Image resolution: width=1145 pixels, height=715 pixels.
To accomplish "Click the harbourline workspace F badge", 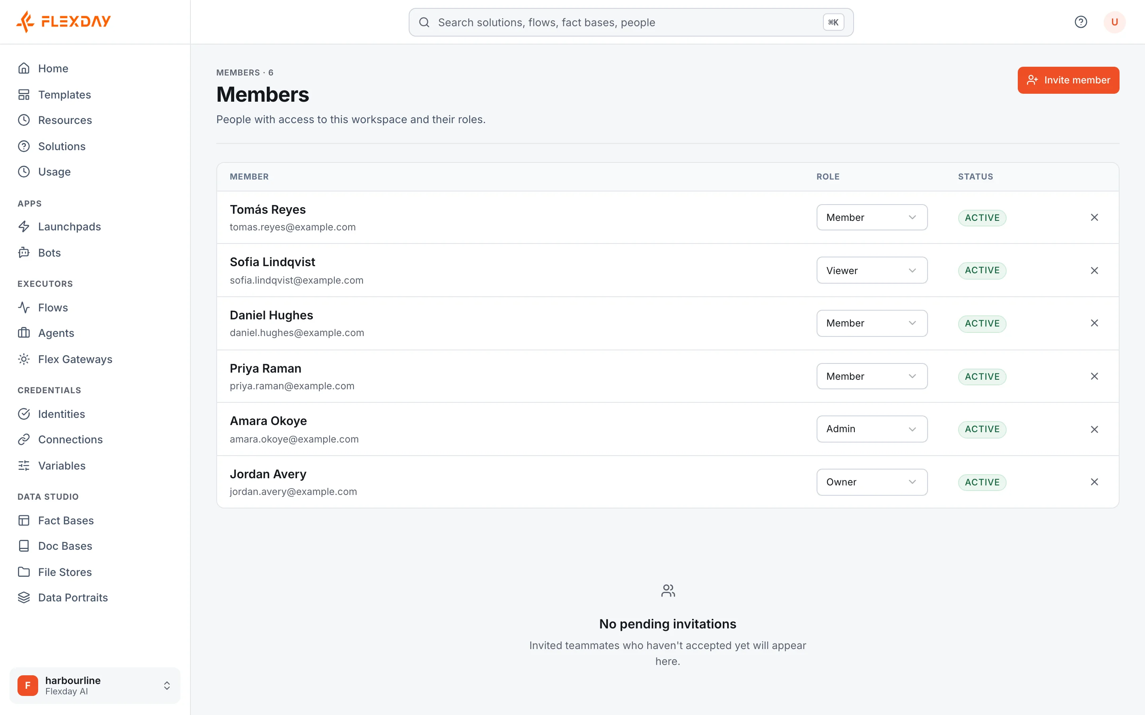I will (x=27, y=685).
